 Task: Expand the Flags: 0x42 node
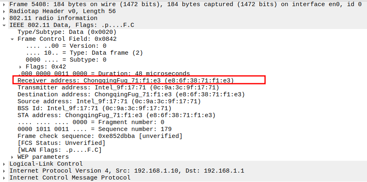point(21,67)
